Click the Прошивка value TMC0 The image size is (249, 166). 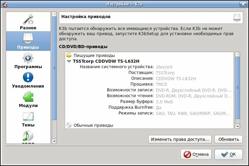pyautogui.click(x=161, y=84)
